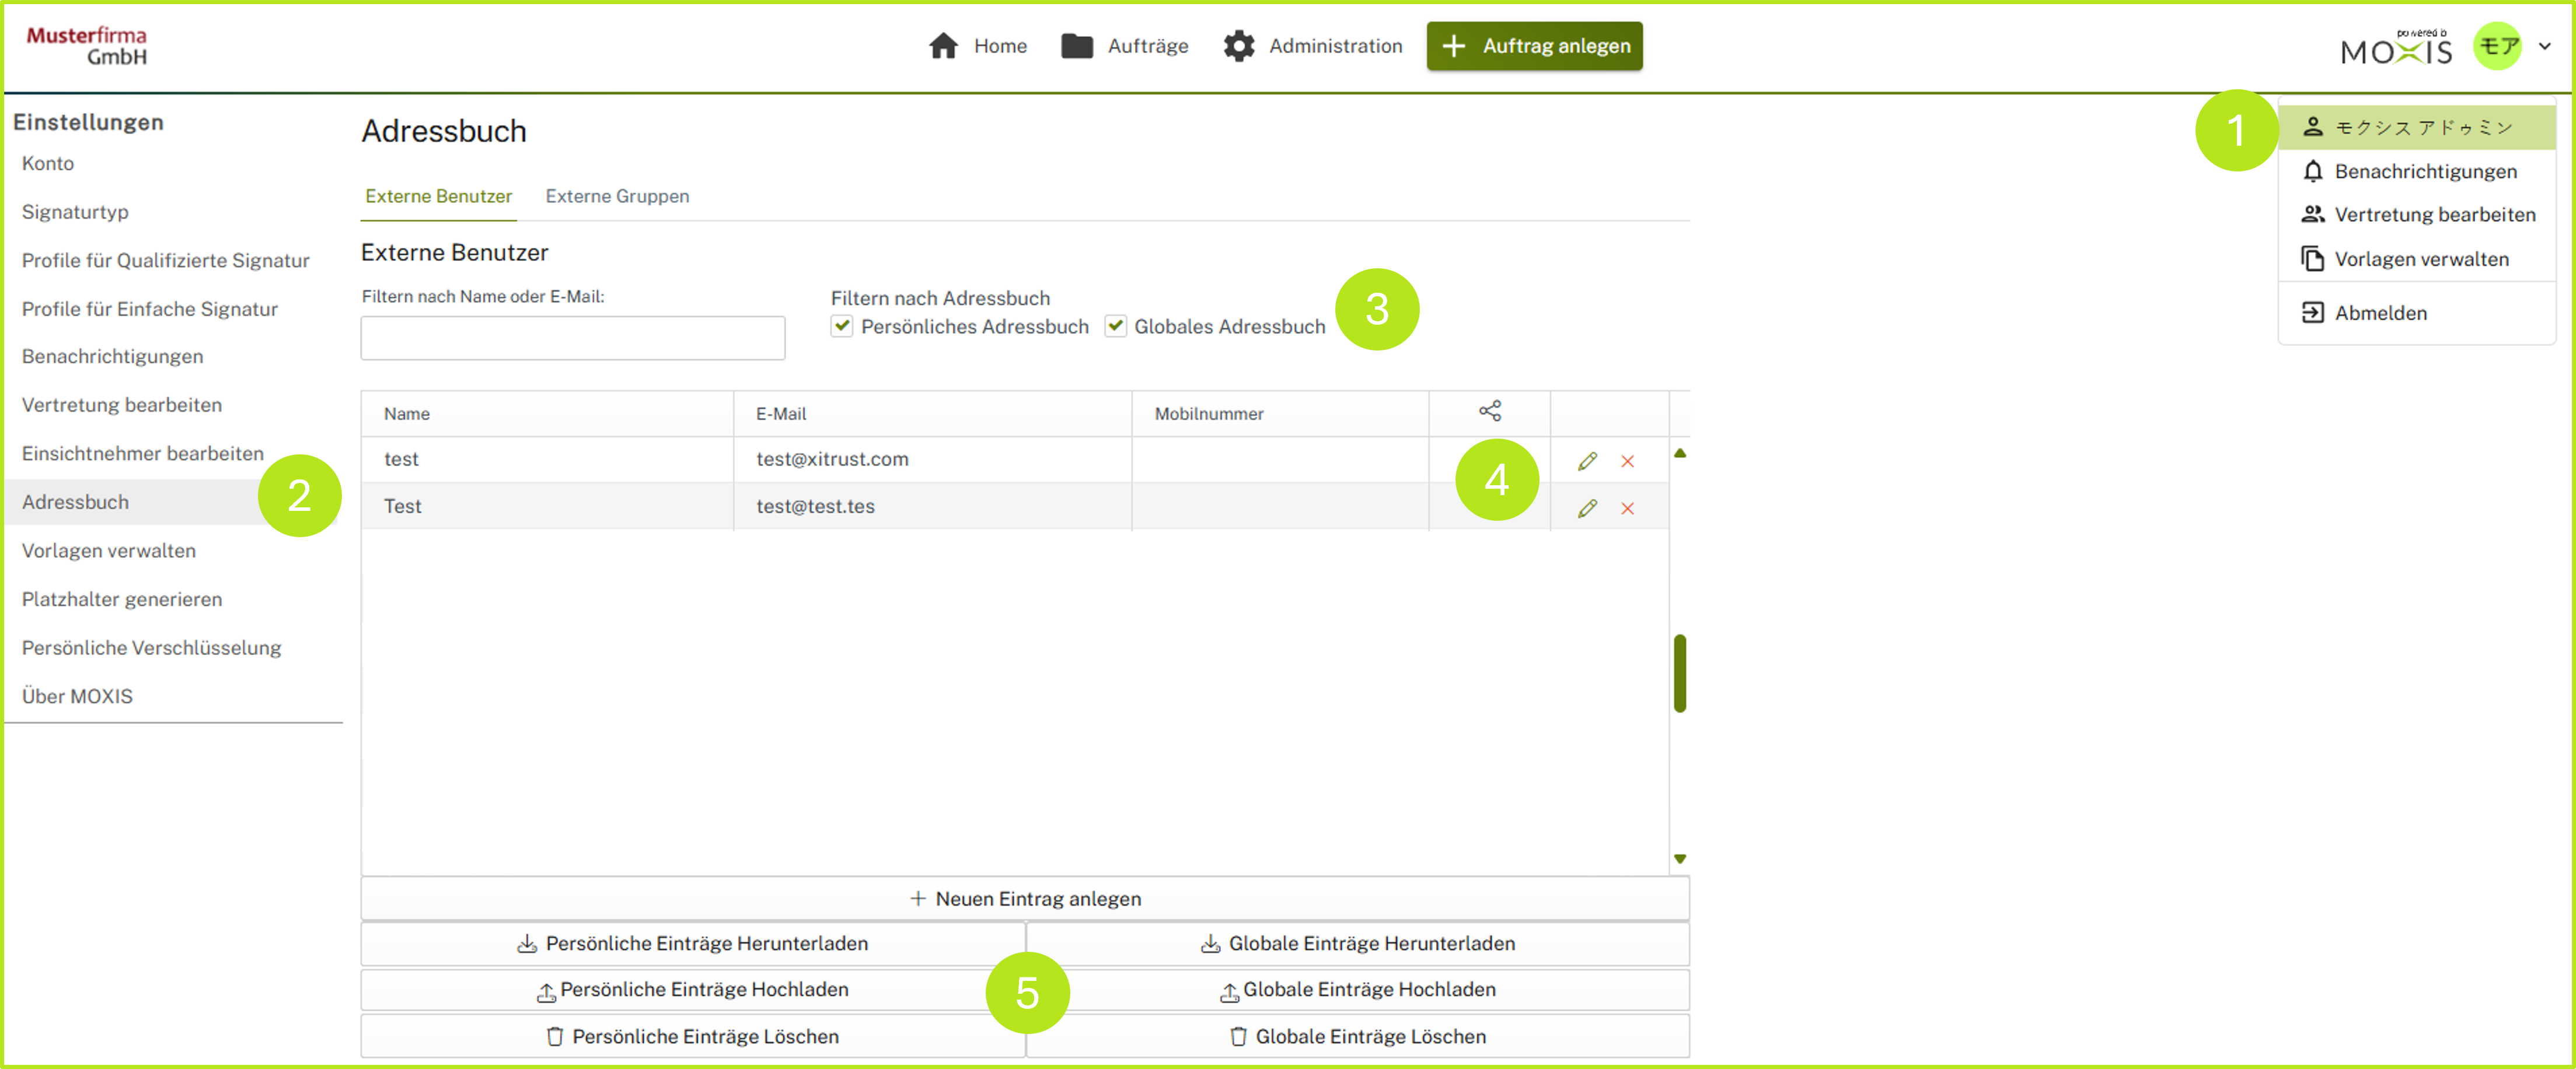This screenshot has width=2576, height=1069.
Task: Click the pencil edit icon for test@xitrust.com
Action: pos(1586,461)
